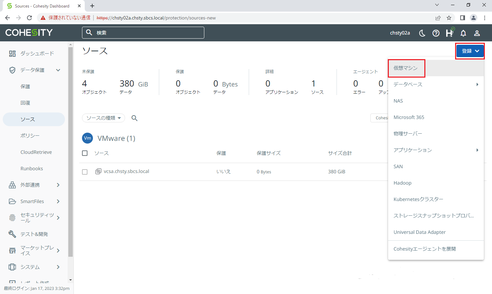Go back in the browser
The height and width of the screenshot is (294, 492).
8,18
